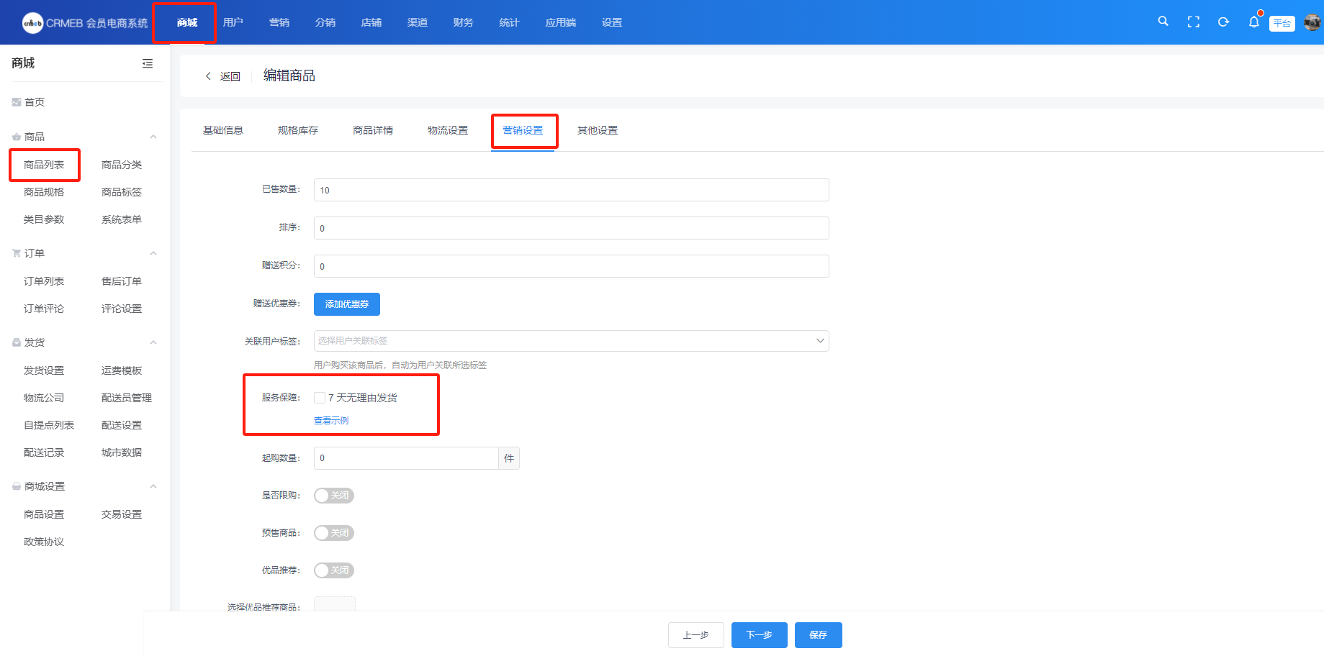The image size is (1324, 656).
Task: Click the 已售数量 input field
Action: pyautogui.click(x=571, y=190)
